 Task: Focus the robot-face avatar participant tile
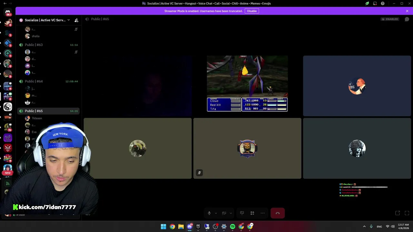coord(247,148)
